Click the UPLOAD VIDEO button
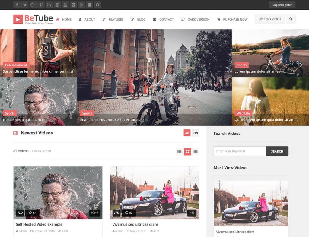Viewport: 309px width, 237px height. 269,19
